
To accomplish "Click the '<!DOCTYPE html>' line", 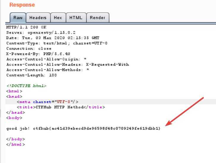I will tap(26, 86).
